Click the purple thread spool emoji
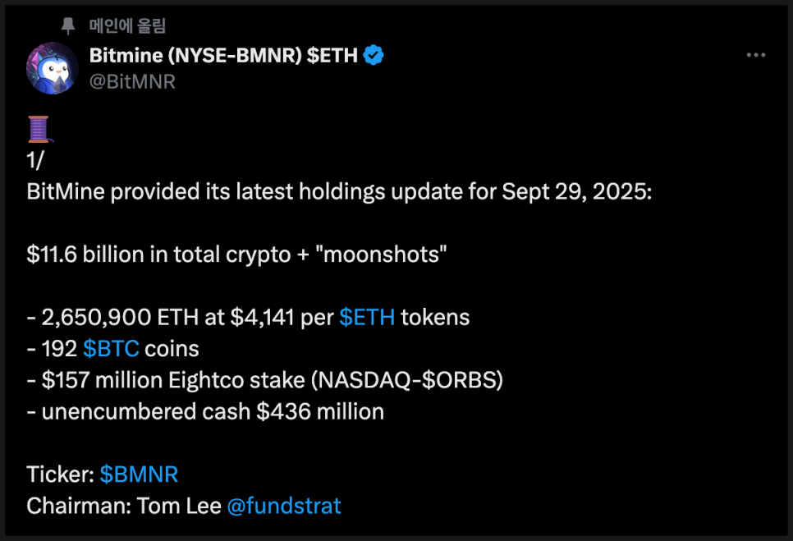The image size is (793, 541). [39, 129]
